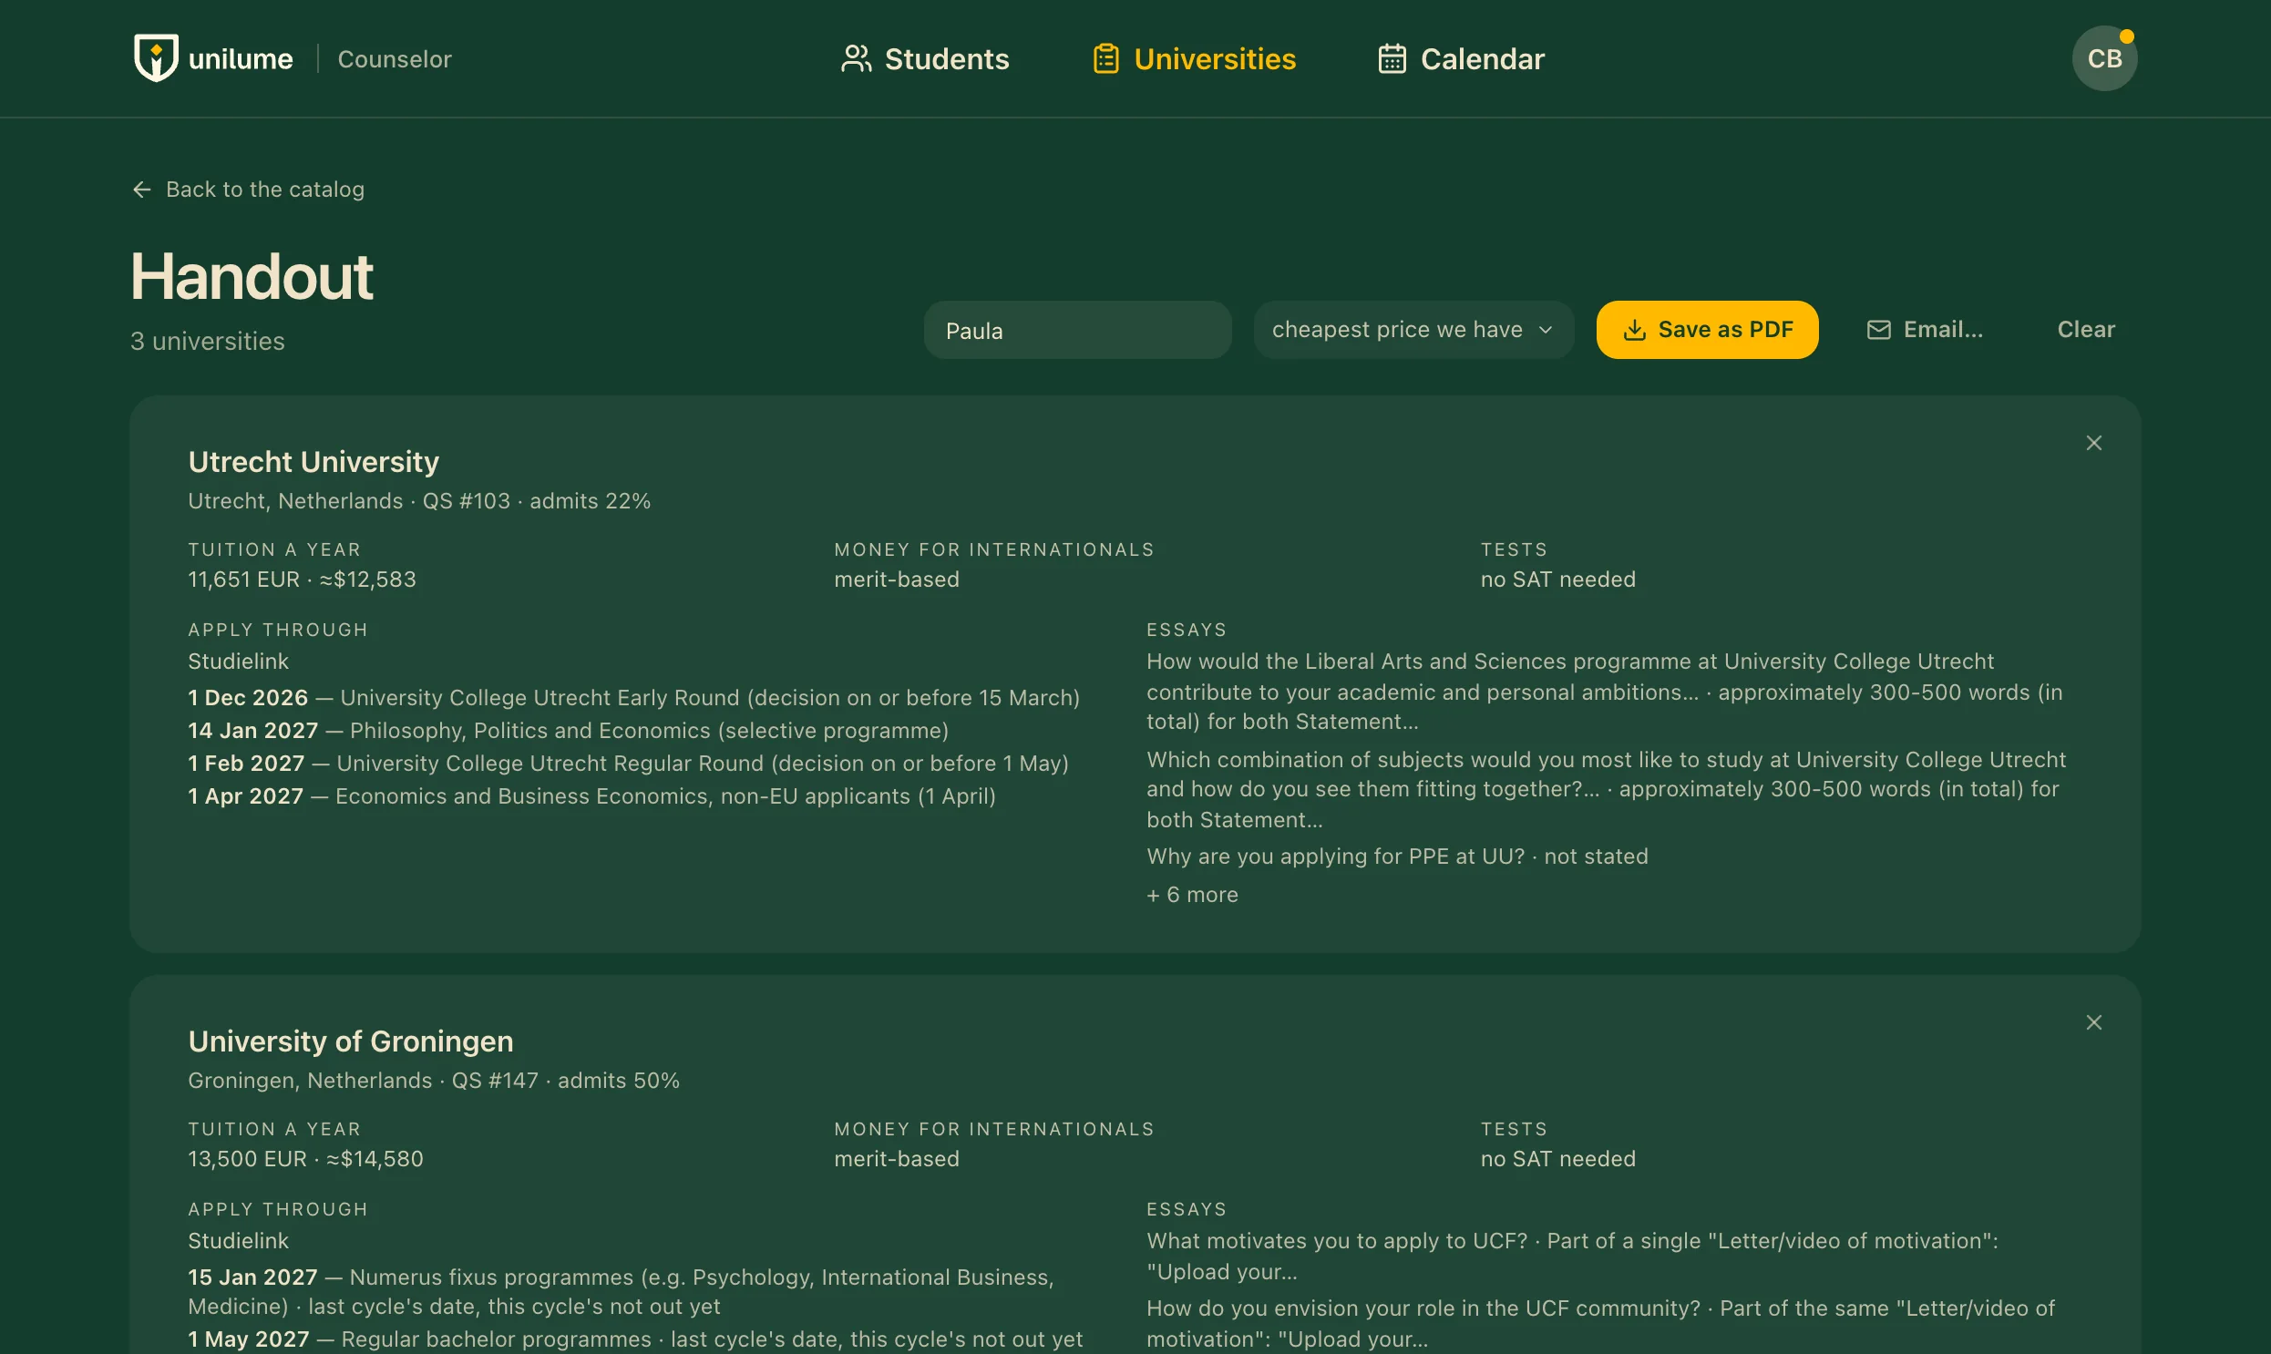This screenshot has height=1354, width=2271.
Task: Remove Utrecht University card with X
Action: [2093, 443]
